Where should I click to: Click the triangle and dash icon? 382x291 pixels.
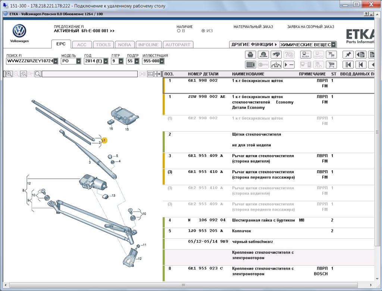[x=289, y=65]
